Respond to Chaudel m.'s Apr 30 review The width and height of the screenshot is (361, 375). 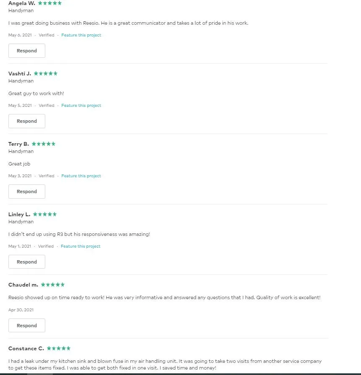[x=27, y=326]
